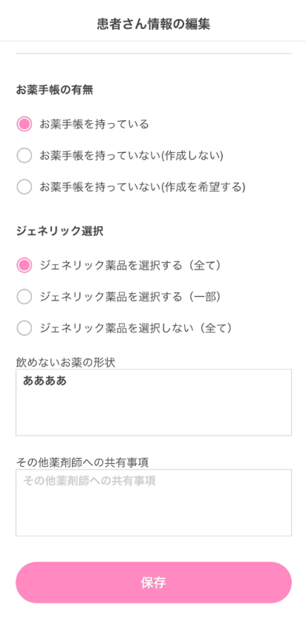306x619 pixels.
Task: Select ジェネリック薬品を選択しない（全て）
Action: point(24,328)
